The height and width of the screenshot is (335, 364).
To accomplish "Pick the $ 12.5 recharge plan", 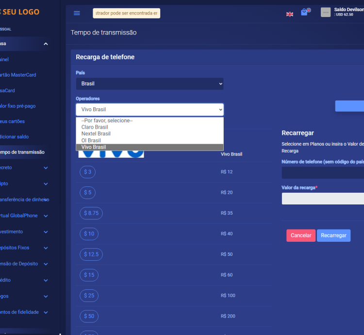I will [x=91, y=254].
